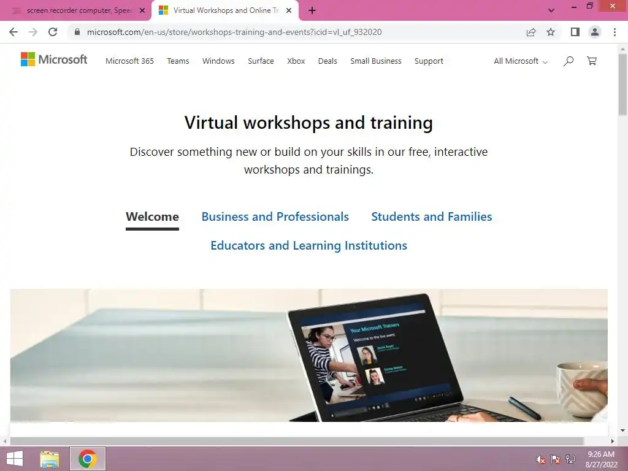This screenshot has width=628, height=471.
Task: Open the browser side panel
Action: point(575,32)
